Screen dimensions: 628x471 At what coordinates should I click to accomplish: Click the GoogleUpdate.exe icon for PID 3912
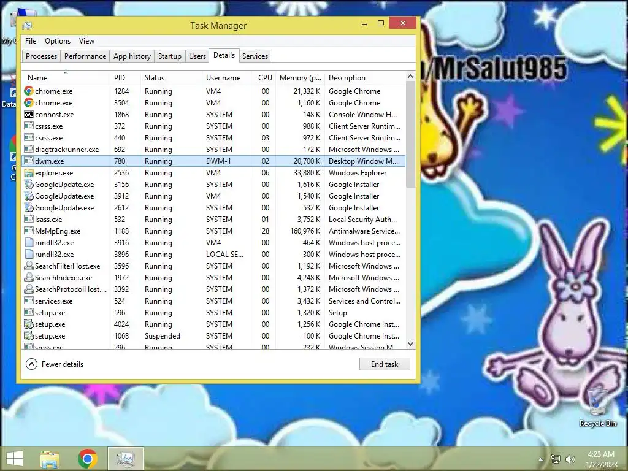coord(28,196)
